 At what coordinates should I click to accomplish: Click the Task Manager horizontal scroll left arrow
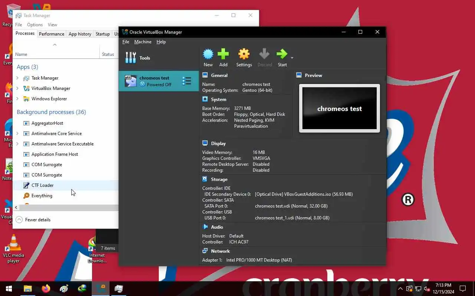click(16, 208)
